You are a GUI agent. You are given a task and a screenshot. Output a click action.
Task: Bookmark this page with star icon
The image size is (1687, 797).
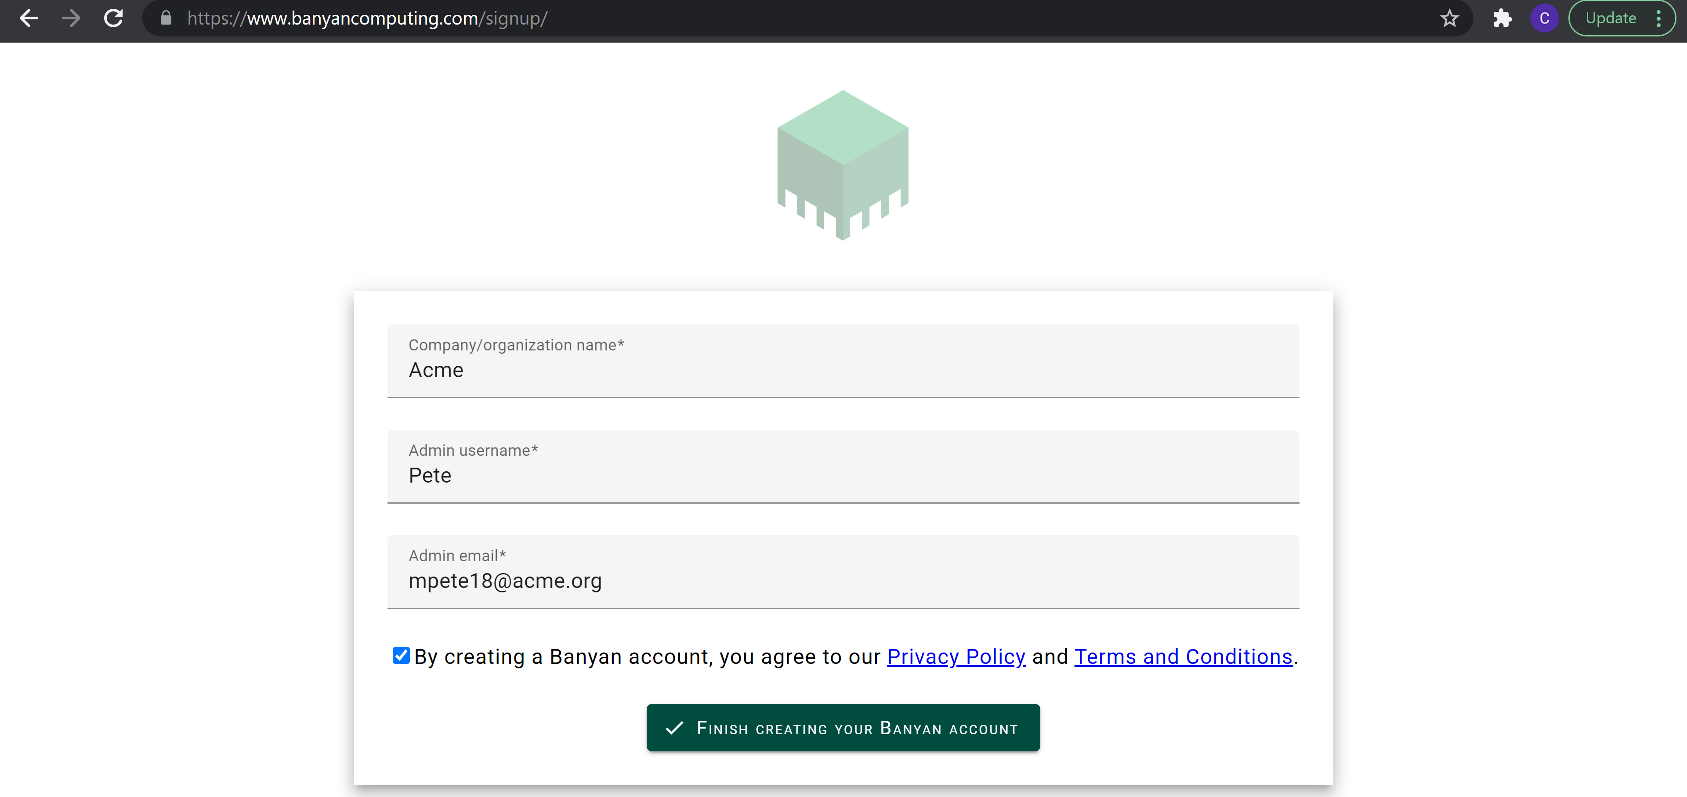(x=1449, y=18)
